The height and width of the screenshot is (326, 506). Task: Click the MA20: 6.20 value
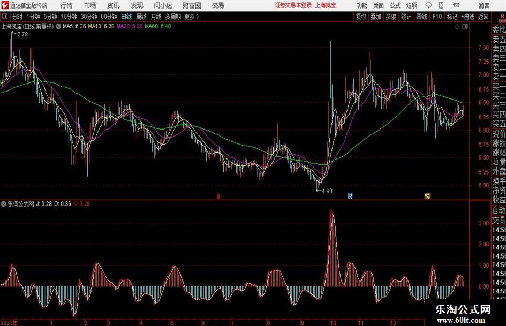click(x=130, y=26)
